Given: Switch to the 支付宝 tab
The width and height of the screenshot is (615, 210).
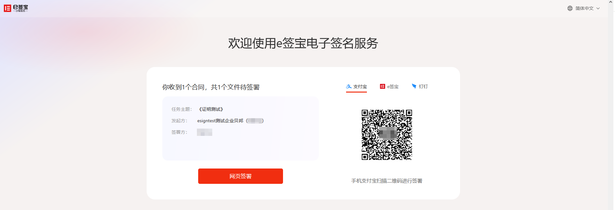Looking at the screenshot, I should point(356,86).
